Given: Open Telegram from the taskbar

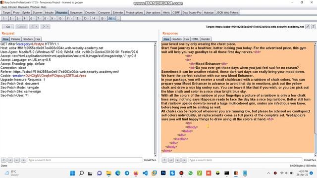Looking at the screenshot, I should tap(127, 173).
